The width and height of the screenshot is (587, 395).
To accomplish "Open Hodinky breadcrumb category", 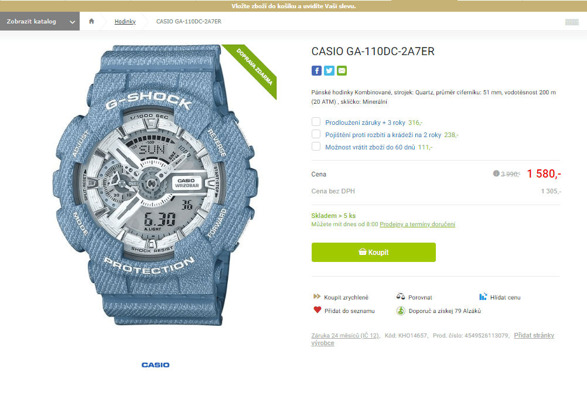I will [x=125, y=22].
